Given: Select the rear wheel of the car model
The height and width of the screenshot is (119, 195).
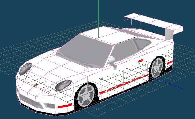Looking at the screenshot, I should coord(157,68).
